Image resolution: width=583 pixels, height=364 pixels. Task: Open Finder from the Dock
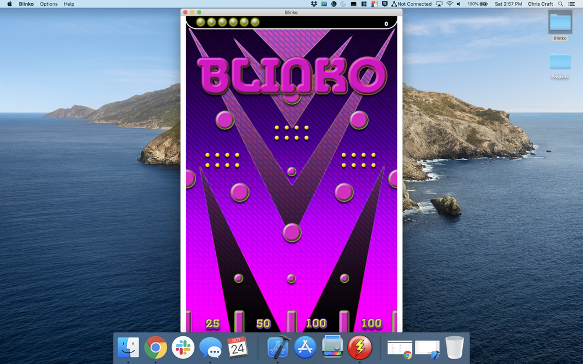128,347
